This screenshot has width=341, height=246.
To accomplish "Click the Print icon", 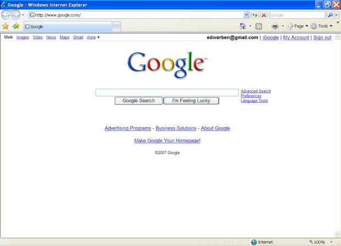I will pyautogui.click(x=275, y=26).
